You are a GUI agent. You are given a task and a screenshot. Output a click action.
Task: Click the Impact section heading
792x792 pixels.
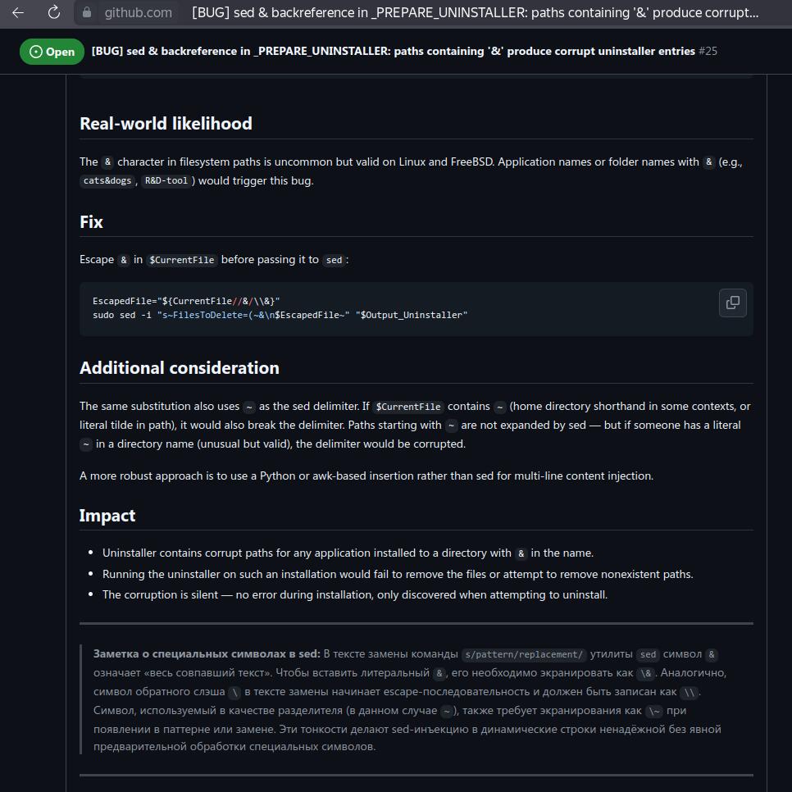click(x=107, y=515)
